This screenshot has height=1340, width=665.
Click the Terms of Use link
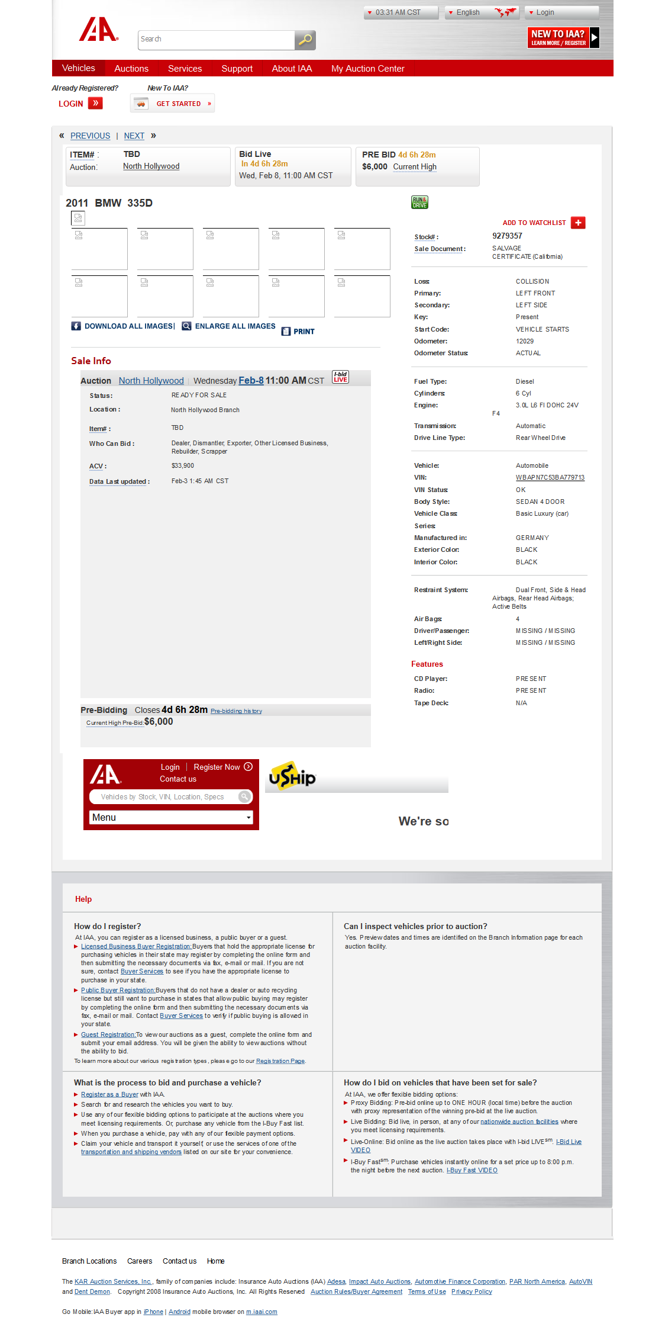pos(427,1292)
